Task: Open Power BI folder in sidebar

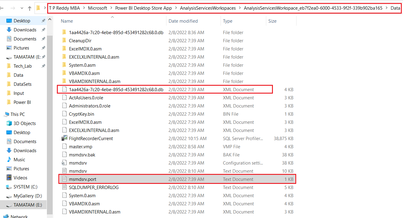Action: pos(22,102)
